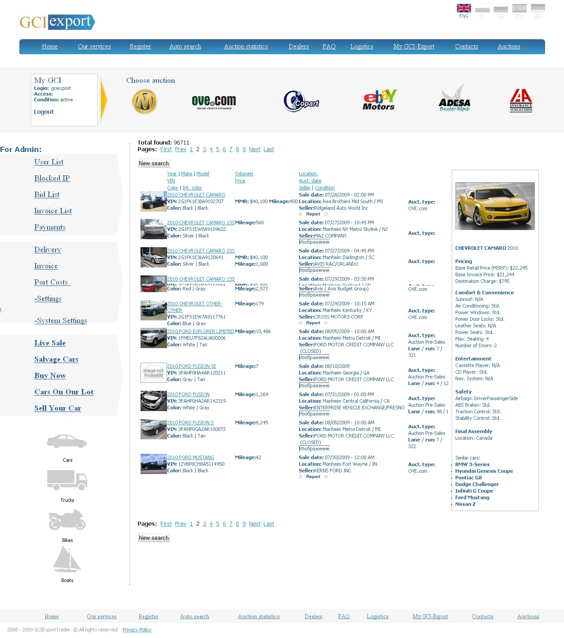Select the Manheim auction logo

tap(145, 101)
